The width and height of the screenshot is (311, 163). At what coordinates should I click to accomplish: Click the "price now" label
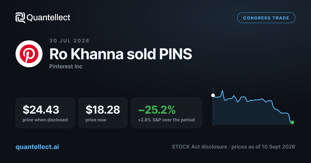[x=96, y=120]
